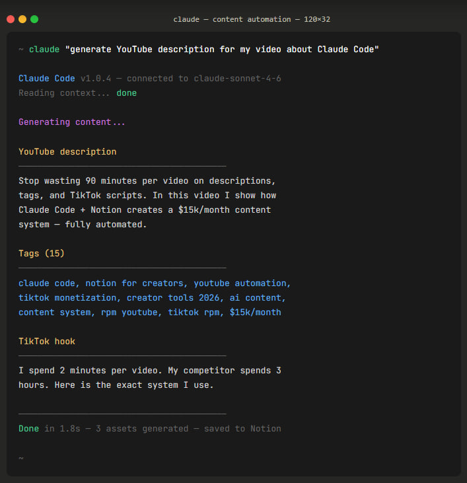Image resolution: width=467 pixels, height=483 pixels.
Task: Click line 'Stop wasting 90 minutes per video on descriptions,'
Action: pos(147,180)
